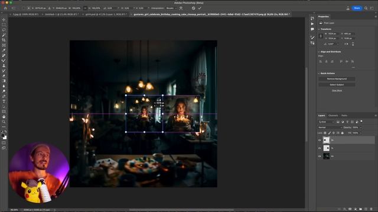The width and height of the screenshot is (378, 212).
Task: Hide the middle layer's eye icon
Action: pyautogui.click(x=320, y=148)
